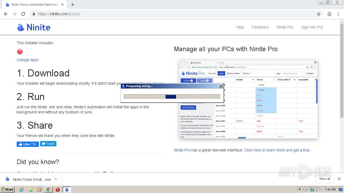The image size is (344, 193).
Task: Click the Facebook Like 73K button
Action: (x=28, y=144)
